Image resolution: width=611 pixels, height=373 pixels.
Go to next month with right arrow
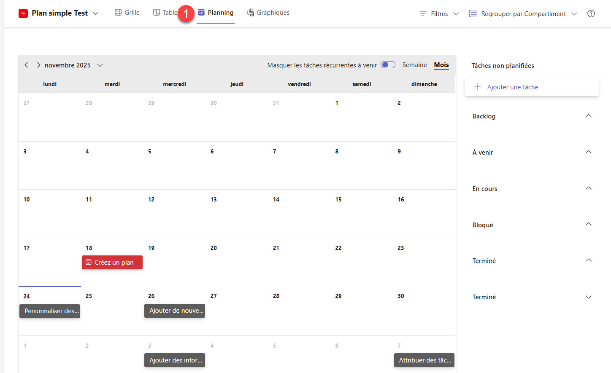pyautogui.click(x=38, y=65)
